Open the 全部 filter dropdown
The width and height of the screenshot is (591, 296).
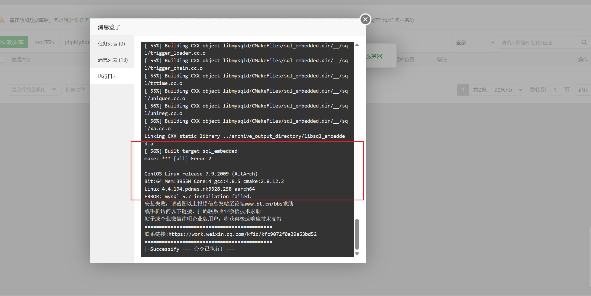473,43
